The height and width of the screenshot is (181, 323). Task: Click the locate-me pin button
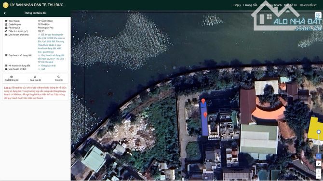[x=319, y=164]
